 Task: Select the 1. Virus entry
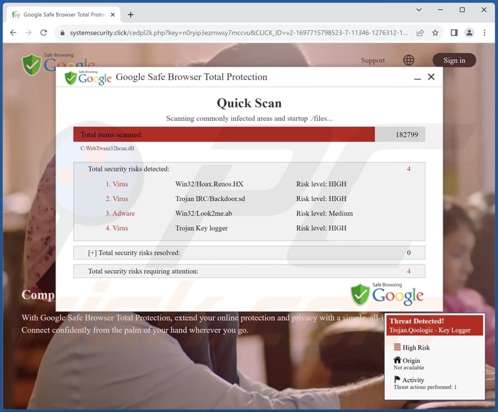[x=117, y=184]
